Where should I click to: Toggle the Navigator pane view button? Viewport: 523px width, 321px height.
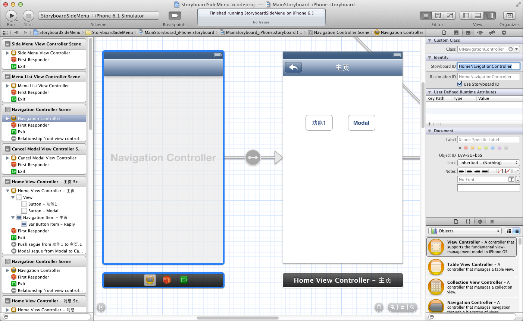tap(466, 16)
